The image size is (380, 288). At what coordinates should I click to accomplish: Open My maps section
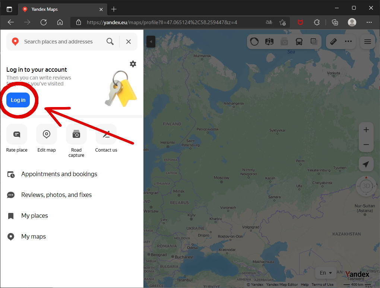point(72,236)
